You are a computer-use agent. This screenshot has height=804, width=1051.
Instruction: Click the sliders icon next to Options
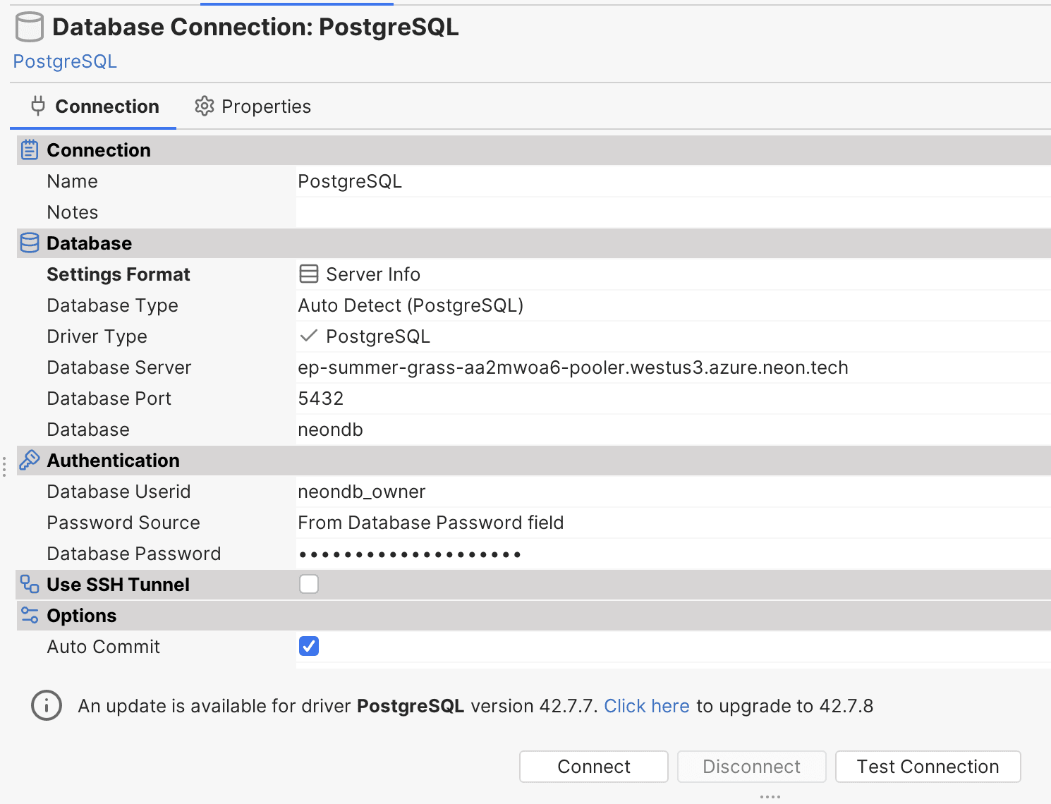coord(29,615)
